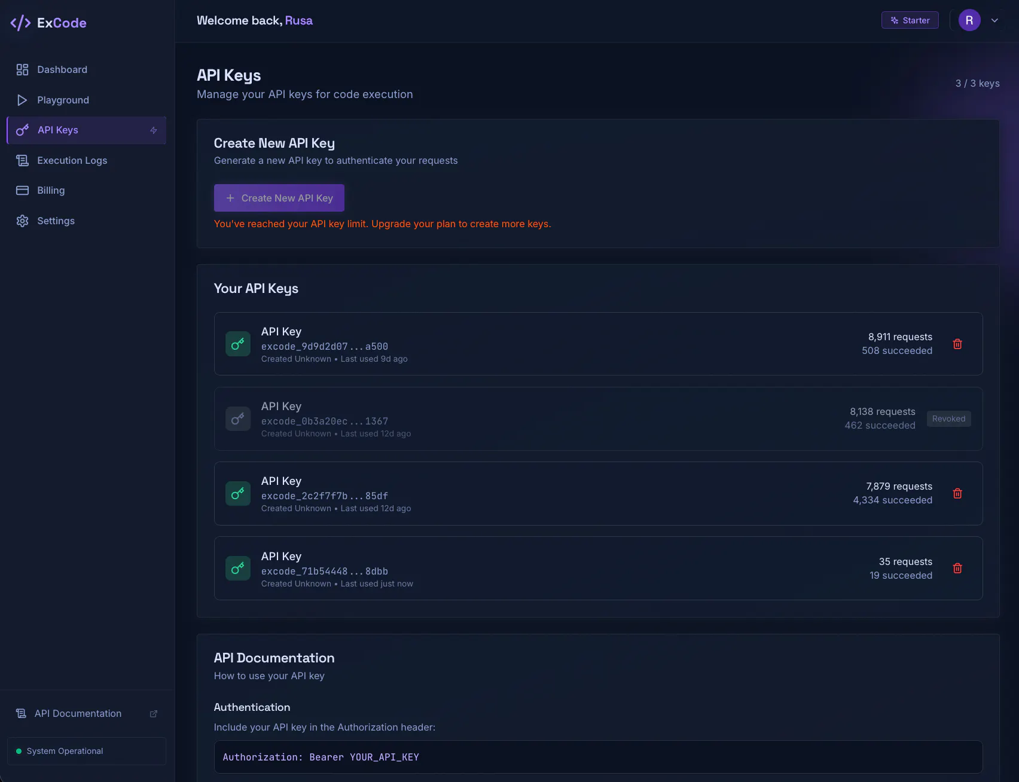Expand the user account dropdown chevron

click(994, 20)
